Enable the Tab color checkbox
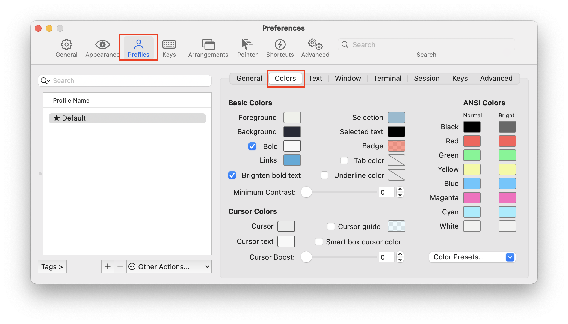 point(344,160)
